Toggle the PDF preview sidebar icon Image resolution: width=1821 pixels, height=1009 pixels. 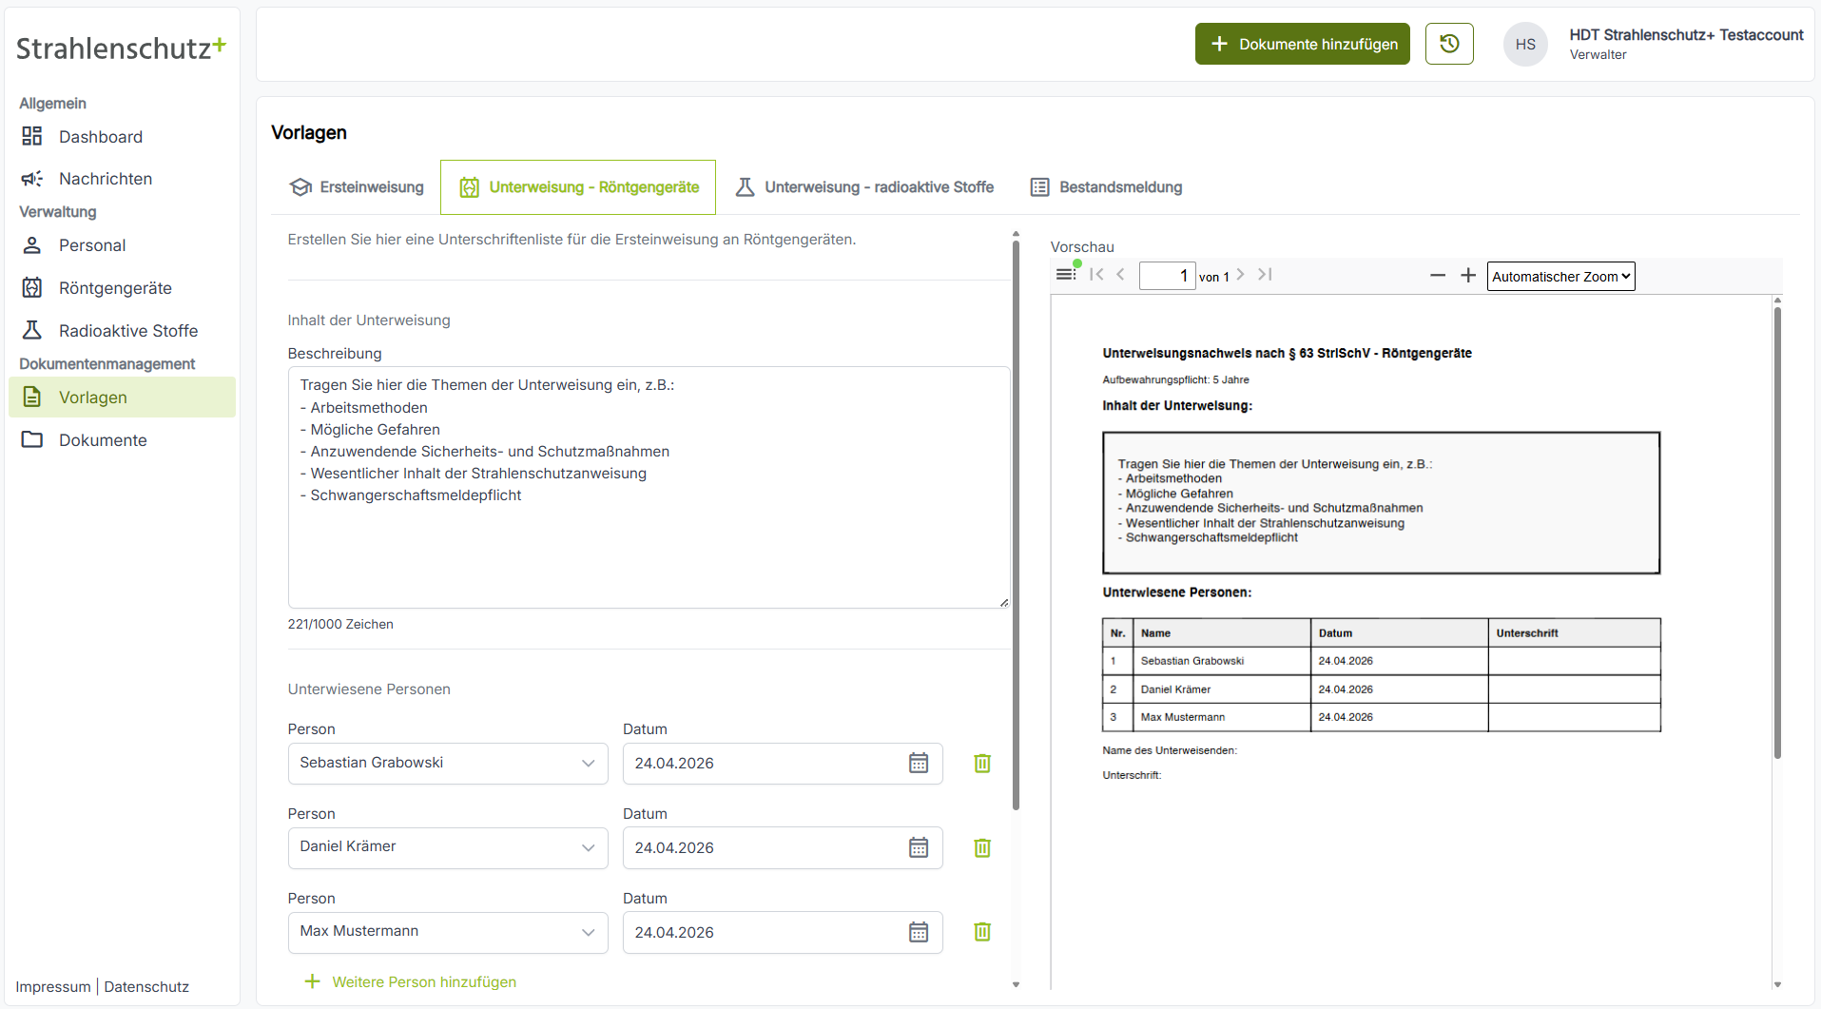click(1066, 275)
